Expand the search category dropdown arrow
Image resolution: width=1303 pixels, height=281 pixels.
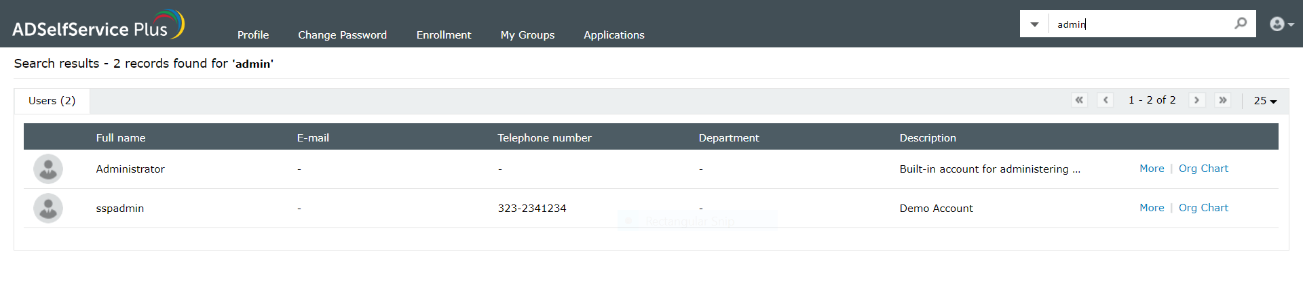point(1034,24)
